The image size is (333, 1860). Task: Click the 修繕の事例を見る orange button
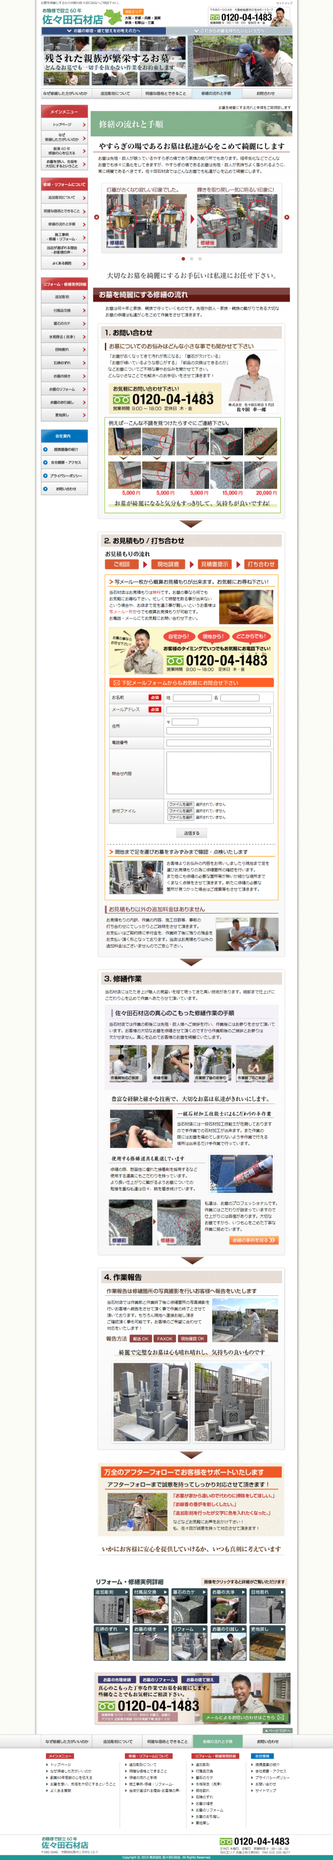click(254, 1241)
